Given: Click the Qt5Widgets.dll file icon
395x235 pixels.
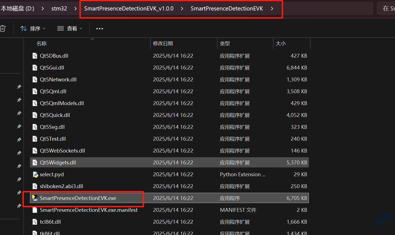Looking at the screenshot, I should [x=35, y=162].
